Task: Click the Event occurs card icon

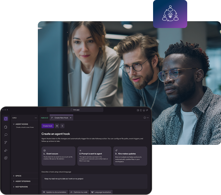Action: [45, 151]
